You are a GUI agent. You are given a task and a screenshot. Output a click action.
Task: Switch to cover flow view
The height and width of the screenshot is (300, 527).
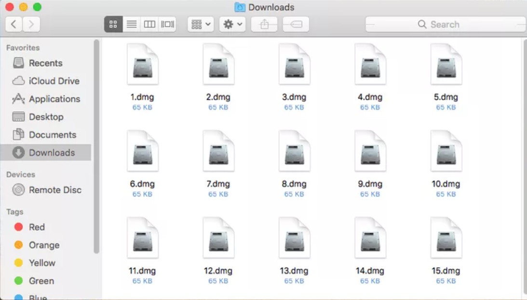[x=167, y=24]
